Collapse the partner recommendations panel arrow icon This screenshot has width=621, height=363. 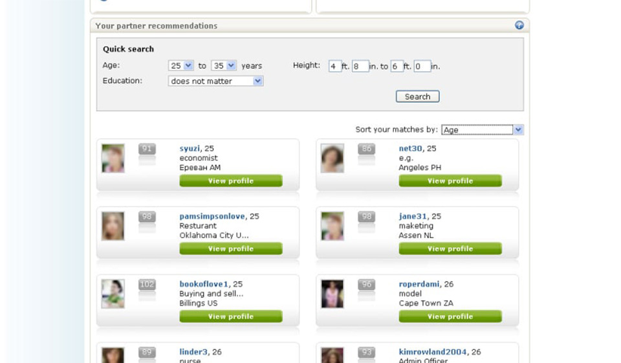click(519, 25)
